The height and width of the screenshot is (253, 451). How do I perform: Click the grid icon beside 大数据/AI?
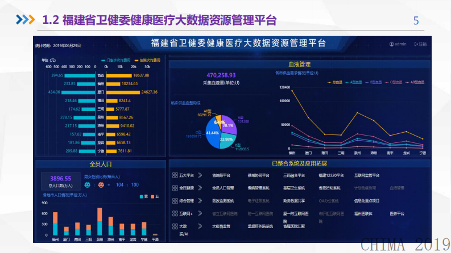(175, 226)
